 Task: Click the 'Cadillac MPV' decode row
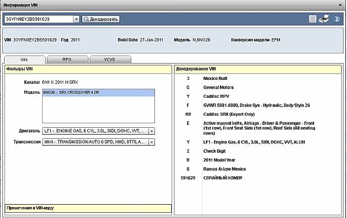coord(216,96)
